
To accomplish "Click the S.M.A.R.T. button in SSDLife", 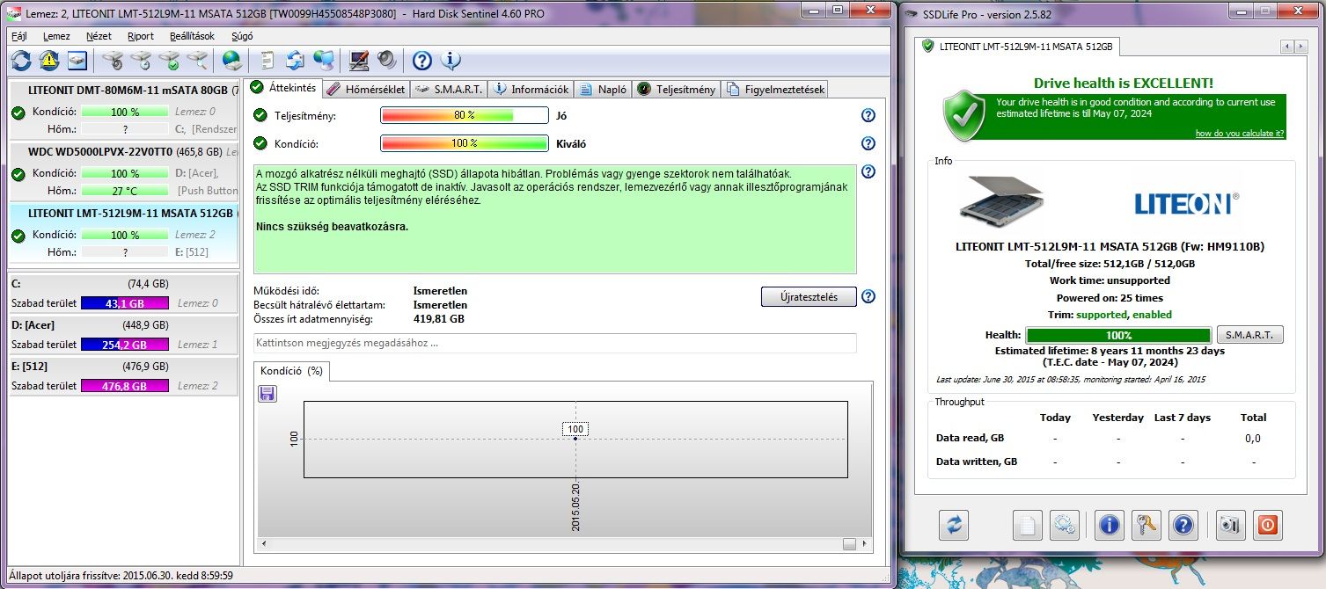I will coord(1249,335).
